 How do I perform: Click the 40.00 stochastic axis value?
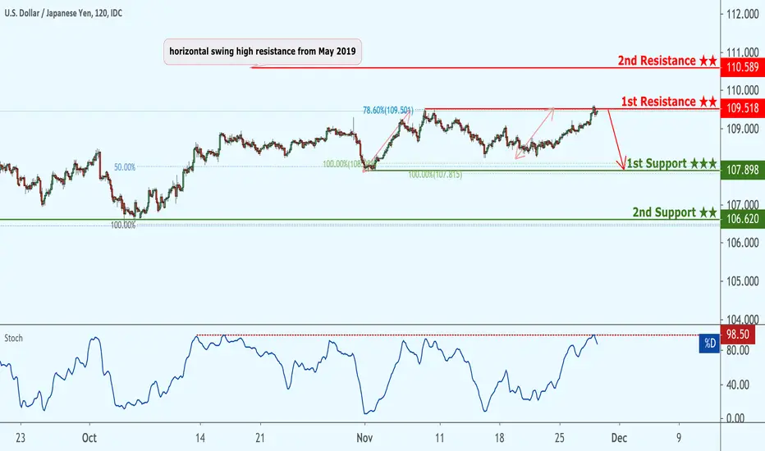[738, 385]
